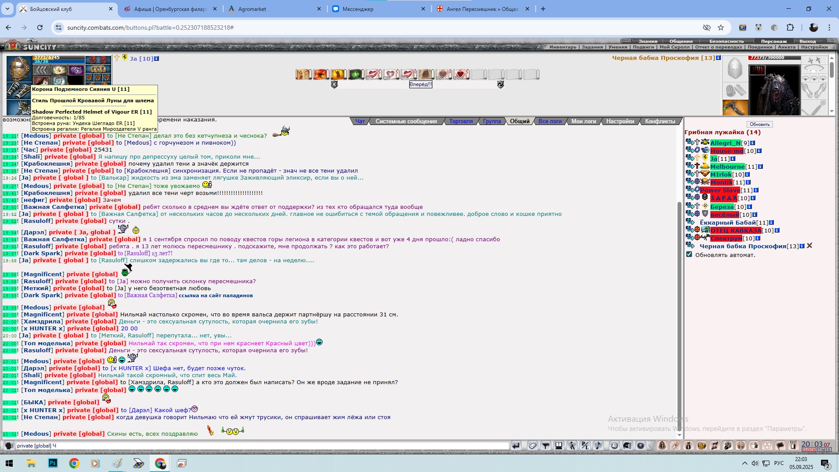Click the black flag icon in bottom toolbar
Viewport: 839px width, 472px height.
click(x=780, y=446)
